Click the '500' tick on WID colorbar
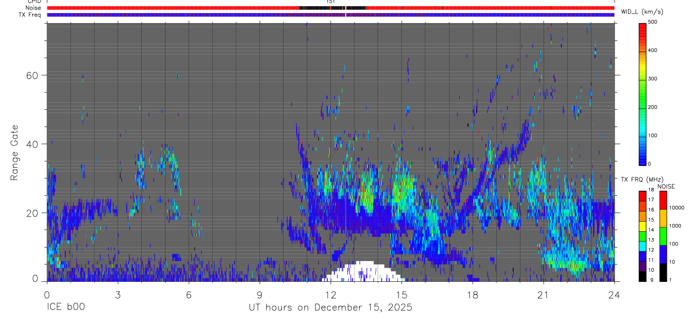This screenshot has height=319, width=691. coord(653,22)
